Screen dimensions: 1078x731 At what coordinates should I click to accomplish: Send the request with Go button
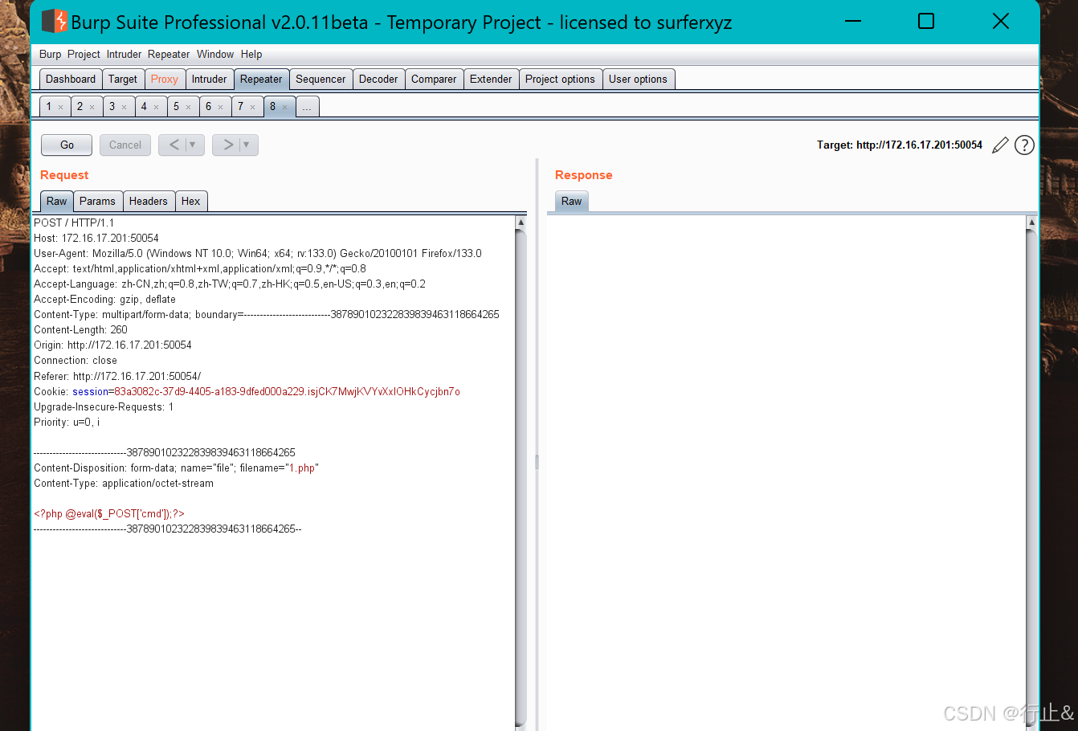67,145
